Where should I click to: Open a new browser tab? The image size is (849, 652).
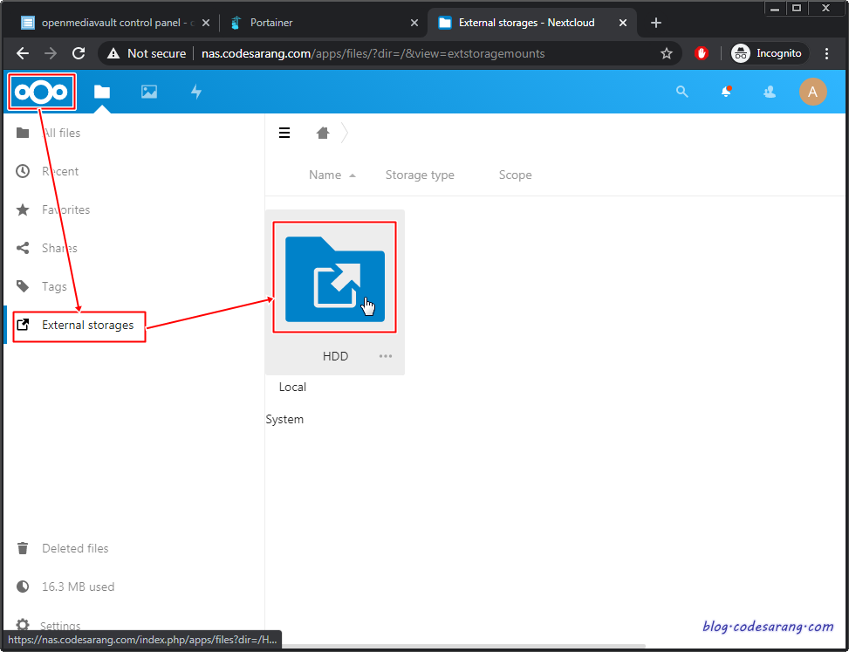click(x=655, y=23)
